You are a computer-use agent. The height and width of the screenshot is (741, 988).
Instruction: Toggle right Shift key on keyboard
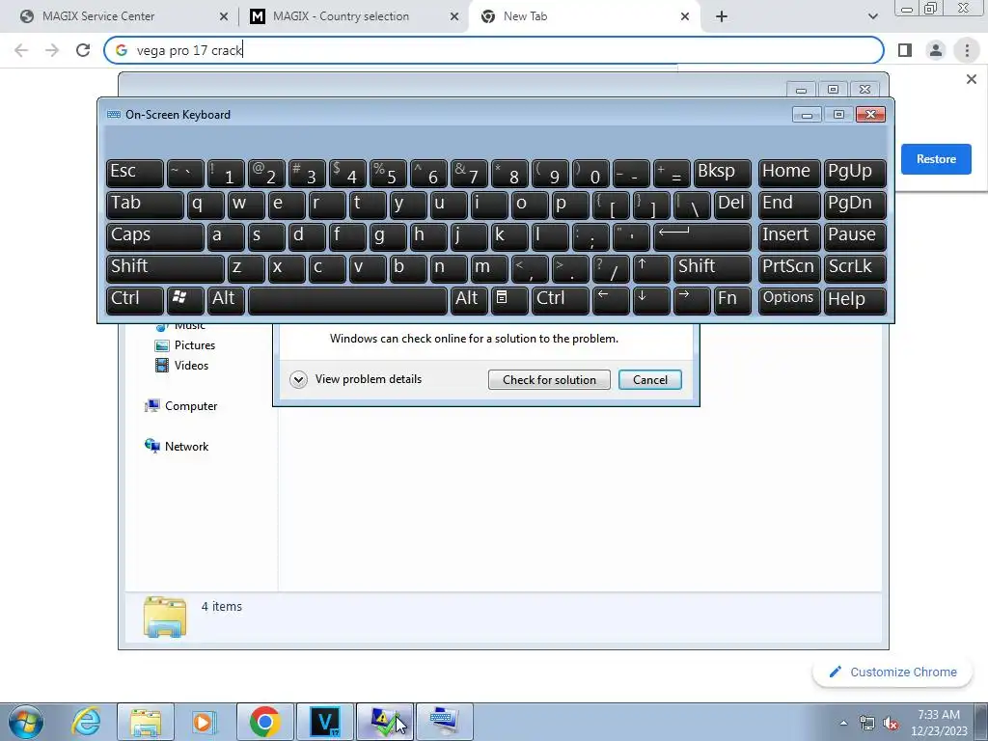point(712,268)
